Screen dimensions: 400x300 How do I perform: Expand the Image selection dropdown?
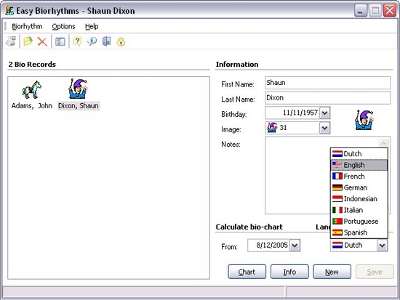[325, 128]
